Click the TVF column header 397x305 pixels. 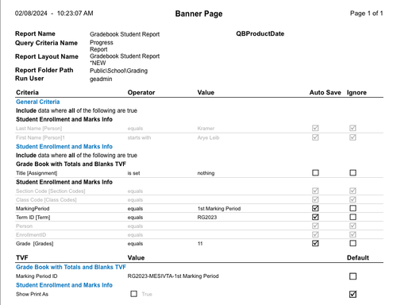(22, 257)
